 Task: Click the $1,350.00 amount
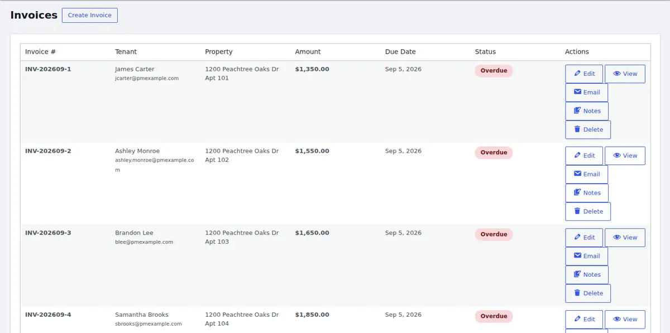pos(312,69)
